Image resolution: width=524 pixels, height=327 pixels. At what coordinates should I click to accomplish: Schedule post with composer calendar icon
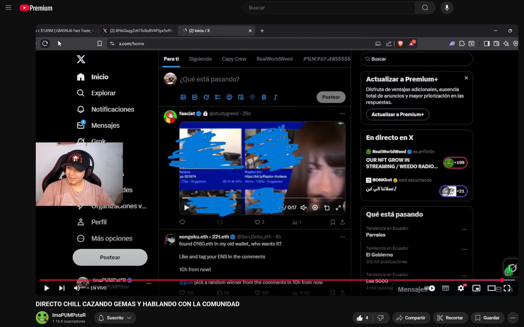point(241,97)
